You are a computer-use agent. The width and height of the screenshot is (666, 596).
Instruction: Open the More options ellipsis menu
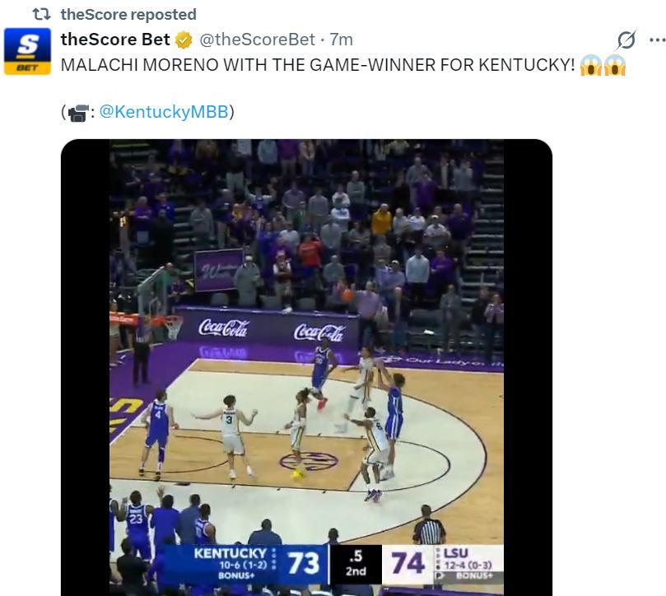coord(656,40)
